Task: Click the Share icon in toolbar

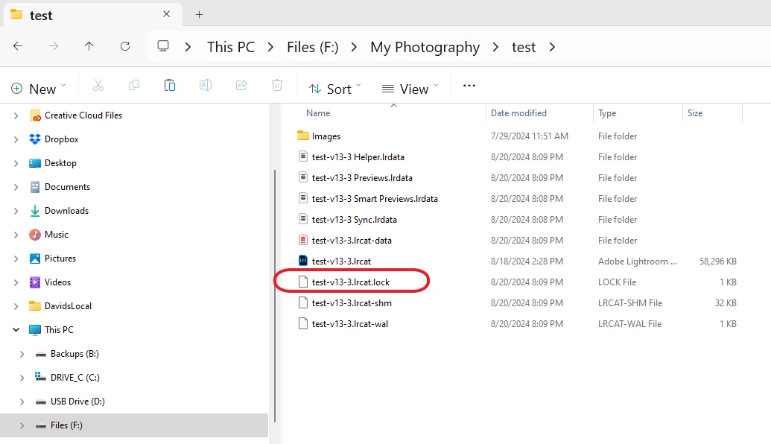Action: click(x=241, y=86)
